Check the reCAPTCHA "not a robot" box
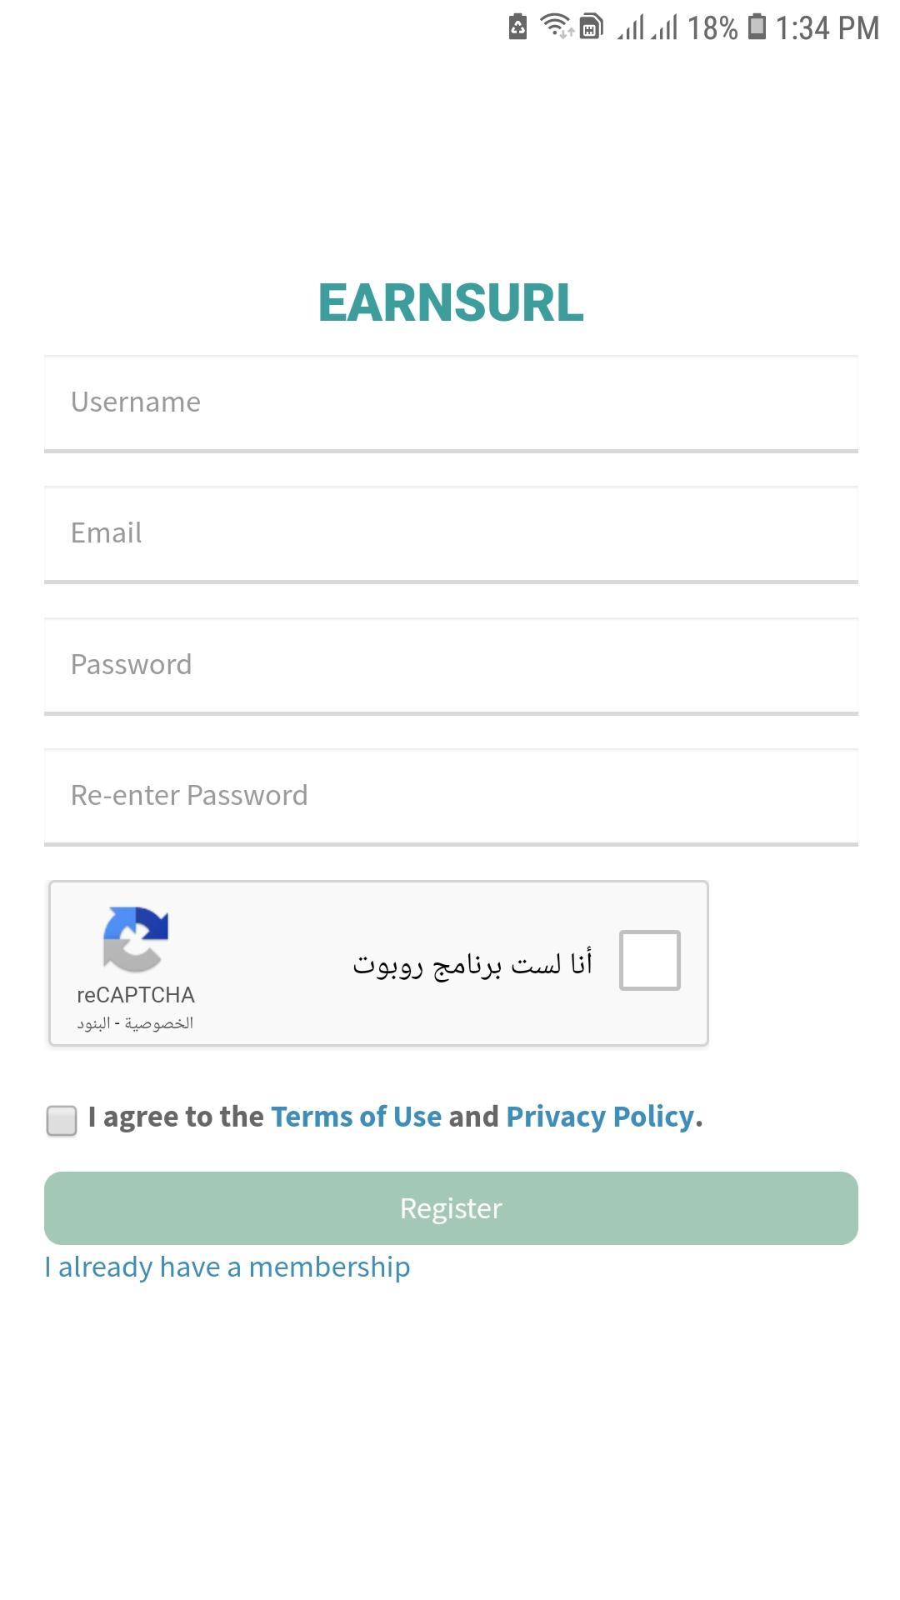900x1600 pixels. click(x=650, y=960)
